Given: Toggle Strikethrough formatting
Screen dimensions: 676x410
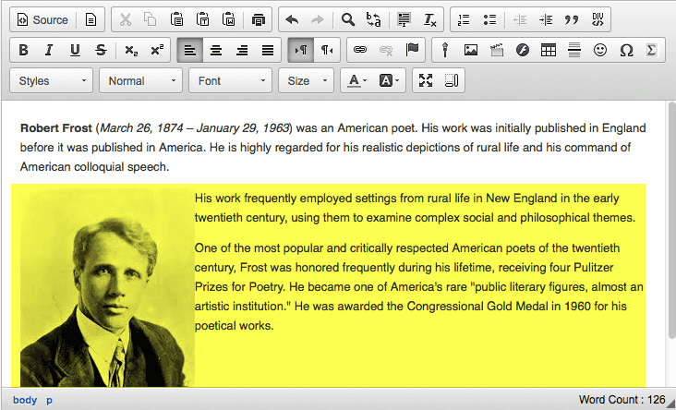Looking at the screenshot, I should 101,50.
